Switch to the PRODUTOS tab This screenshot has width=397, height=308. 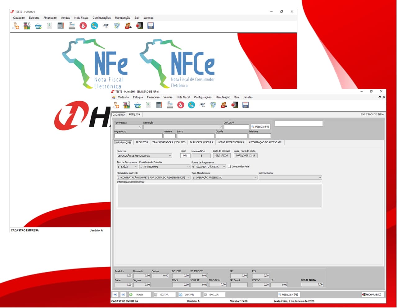click(142, 142)
